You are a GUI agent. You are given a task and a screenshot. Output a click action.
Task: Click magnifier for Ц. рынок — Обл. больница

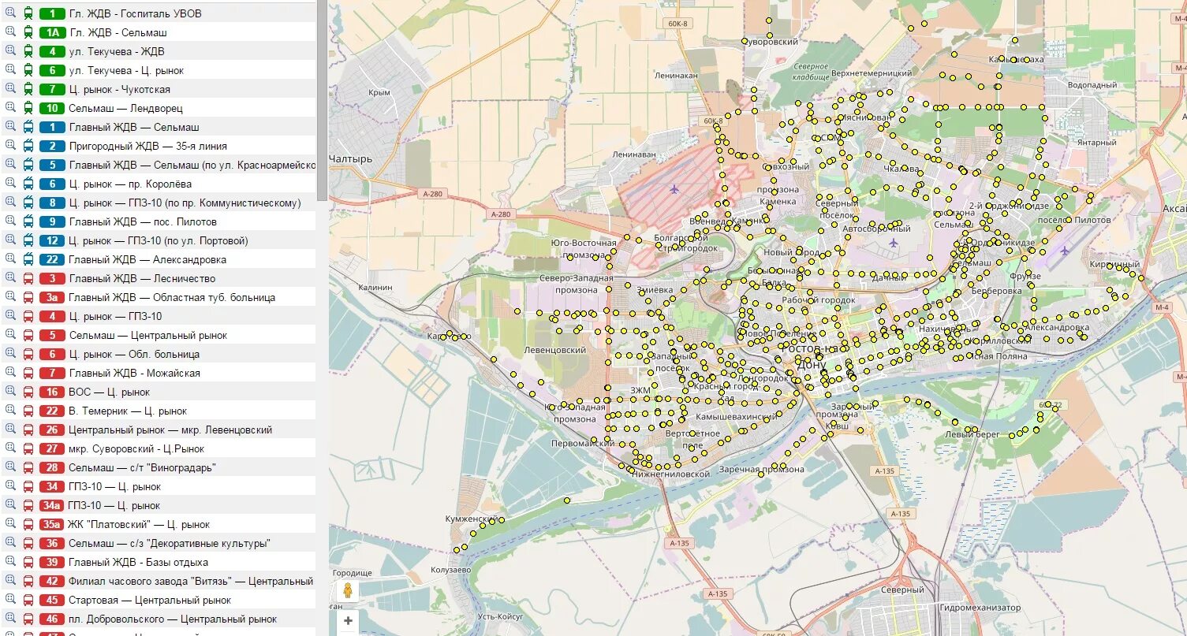(x=11, y=354)
